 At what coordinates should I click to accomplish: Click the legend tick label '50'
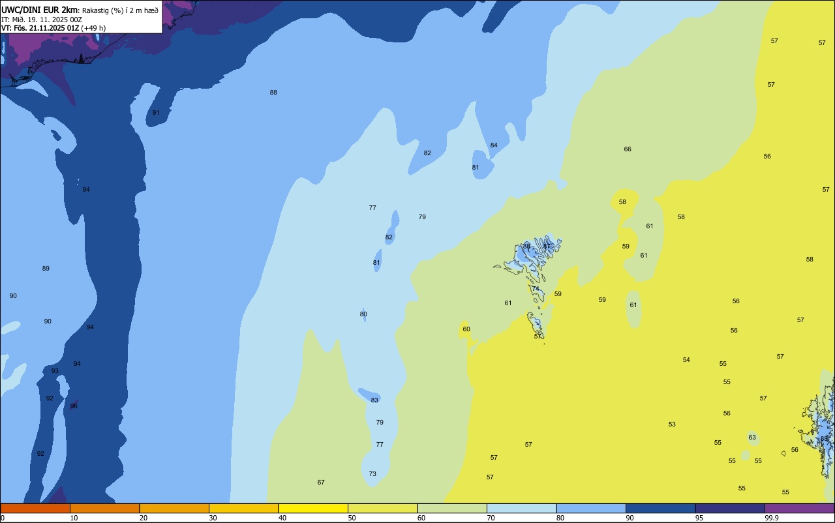352,518
